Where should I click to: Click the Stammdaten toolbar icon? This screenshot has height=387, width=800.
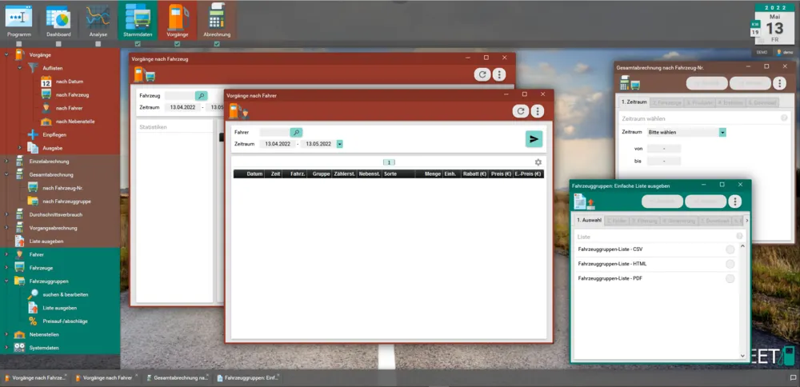pyautogui.click(x=138, y=19)
